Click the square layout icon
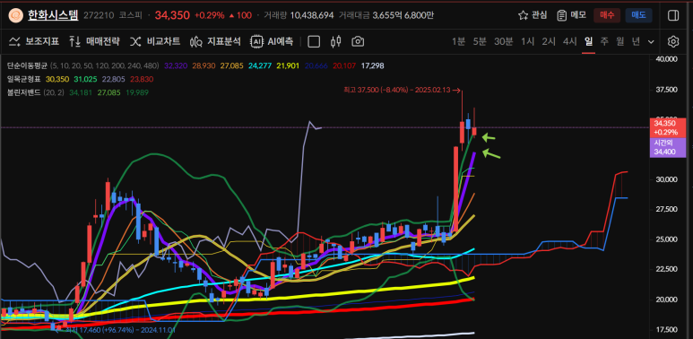Viewport: 693px width, 339px height. 314,41
